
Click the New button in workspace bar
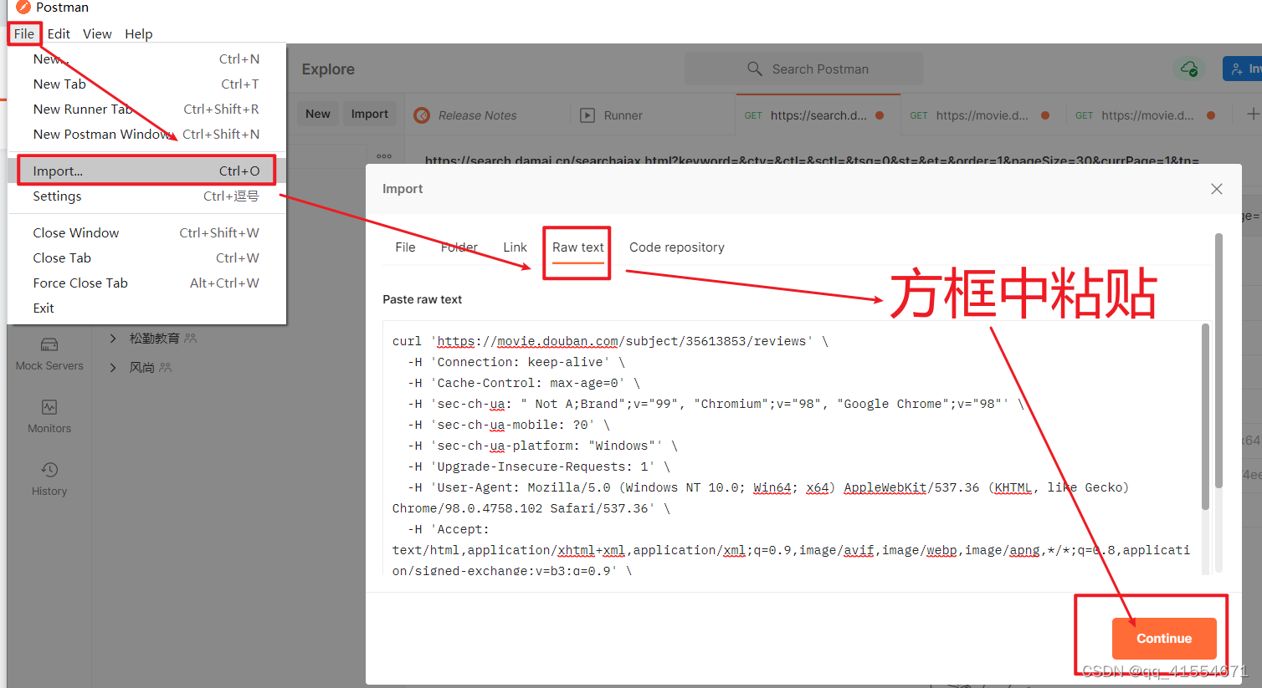pyautogui.click(x=317, y=115)
